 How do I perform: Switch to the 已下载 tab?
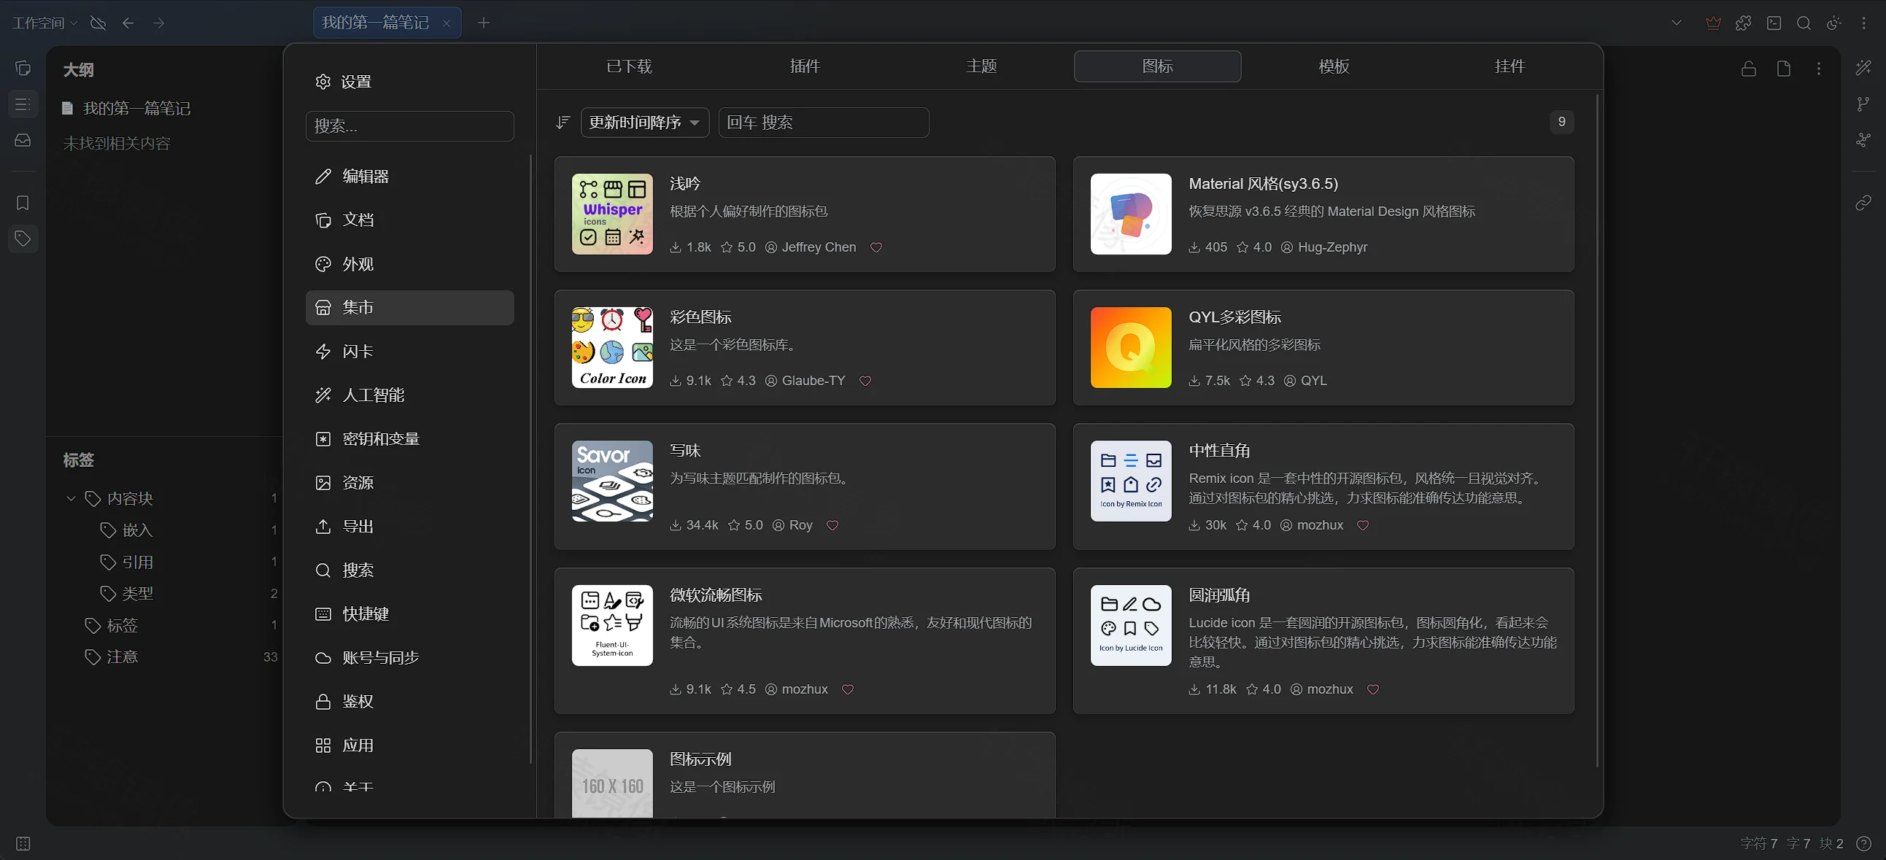(x=629, y=66)
